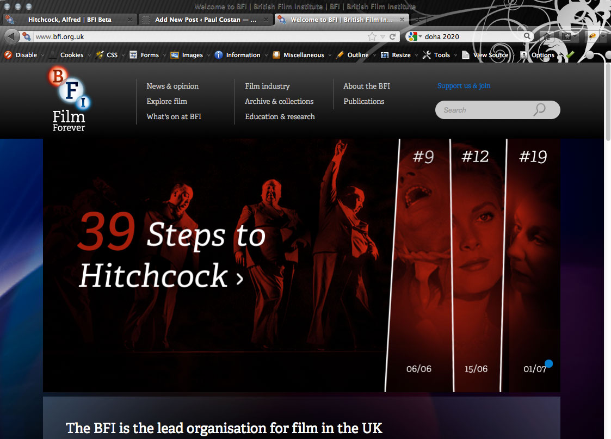
Task: Open the 39 Steps to Hitchcock headline
Action: (172, 250)
